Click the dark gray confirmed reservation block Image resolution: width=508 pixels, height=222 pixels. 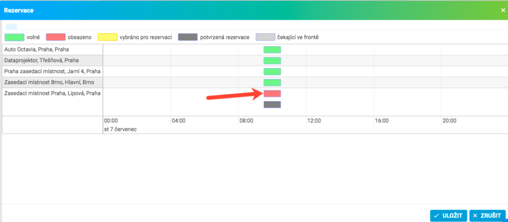(272, 104)
